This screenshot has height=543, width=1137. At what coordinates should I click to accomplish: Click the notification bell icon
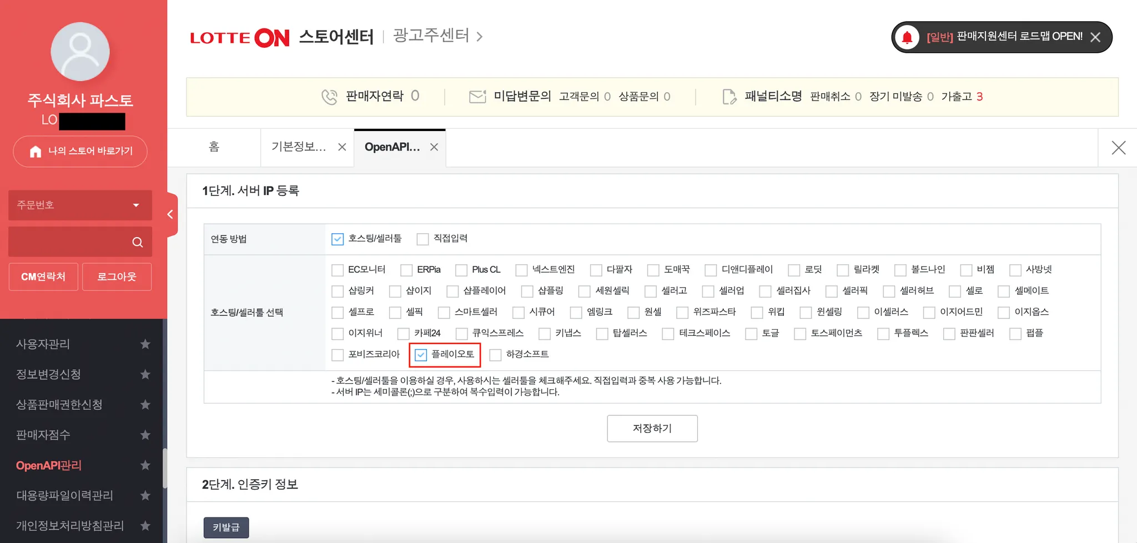[x=907, y=37]
